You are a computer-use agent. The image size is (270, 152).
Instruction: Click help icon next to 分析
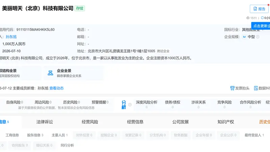coord(130,105)
